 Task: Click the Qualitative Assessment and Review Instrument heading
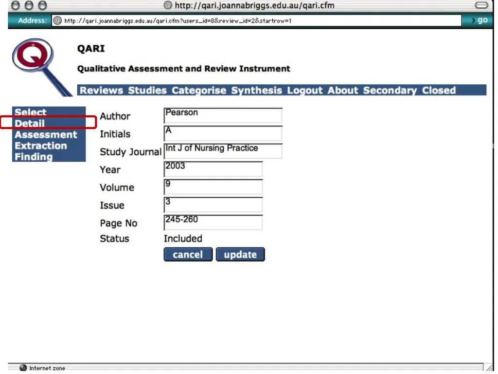tap(183, 69)
